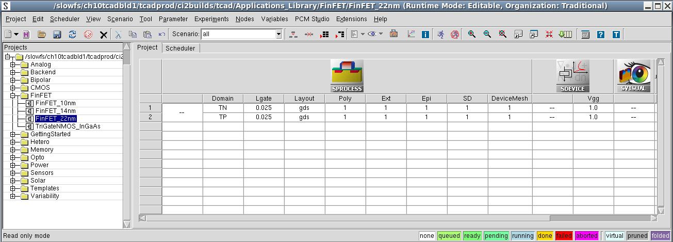
Task: Select FinFET_14nm project in tree
Action: point(56,111)
